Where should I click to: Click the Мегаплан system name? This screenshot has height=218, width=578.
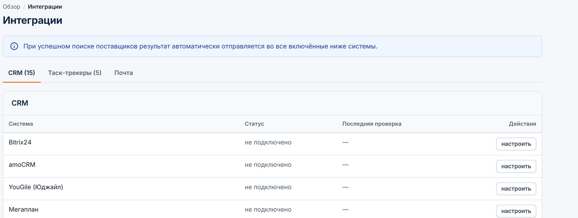point(23,209)
